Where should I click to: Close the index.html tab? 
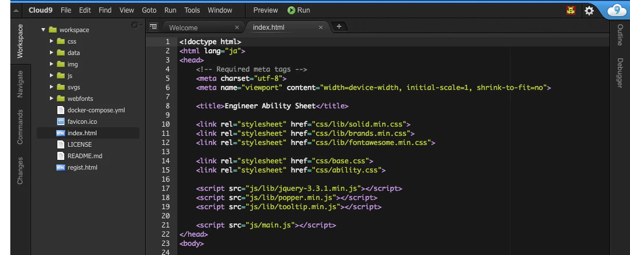[321, 28]
